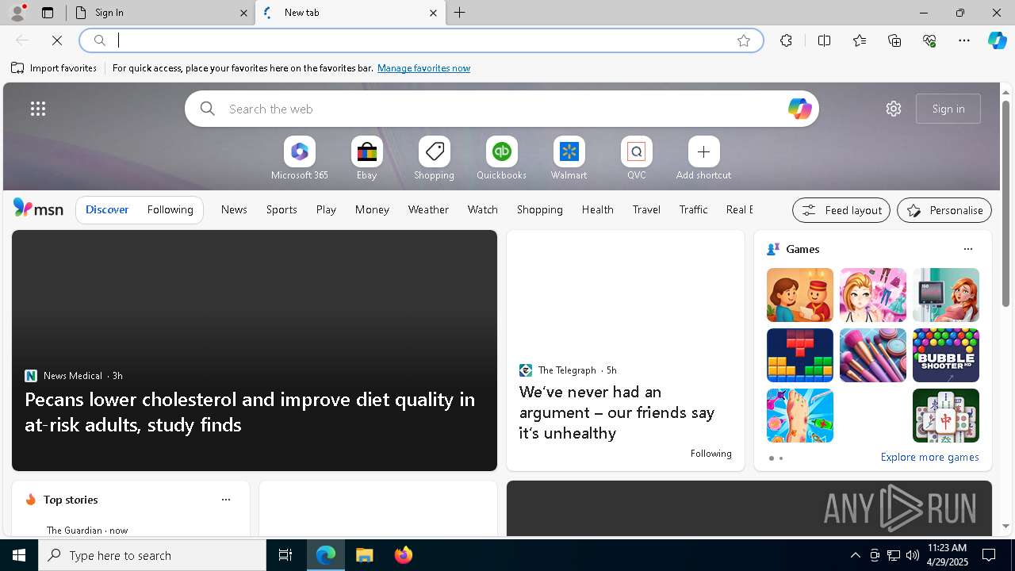1015x571 pixels.
Task: Open the Quickbooks shortcut
Action: (x=501, y=159)
